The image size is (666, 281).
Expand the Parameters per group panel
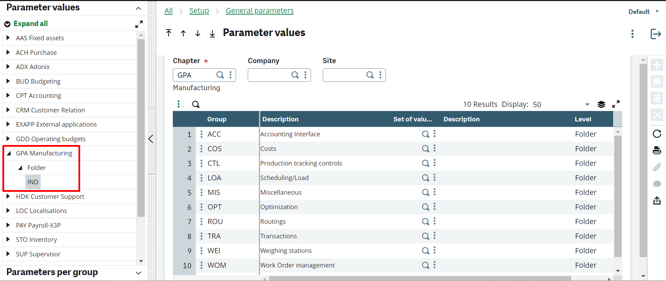[x=138, y=273]
